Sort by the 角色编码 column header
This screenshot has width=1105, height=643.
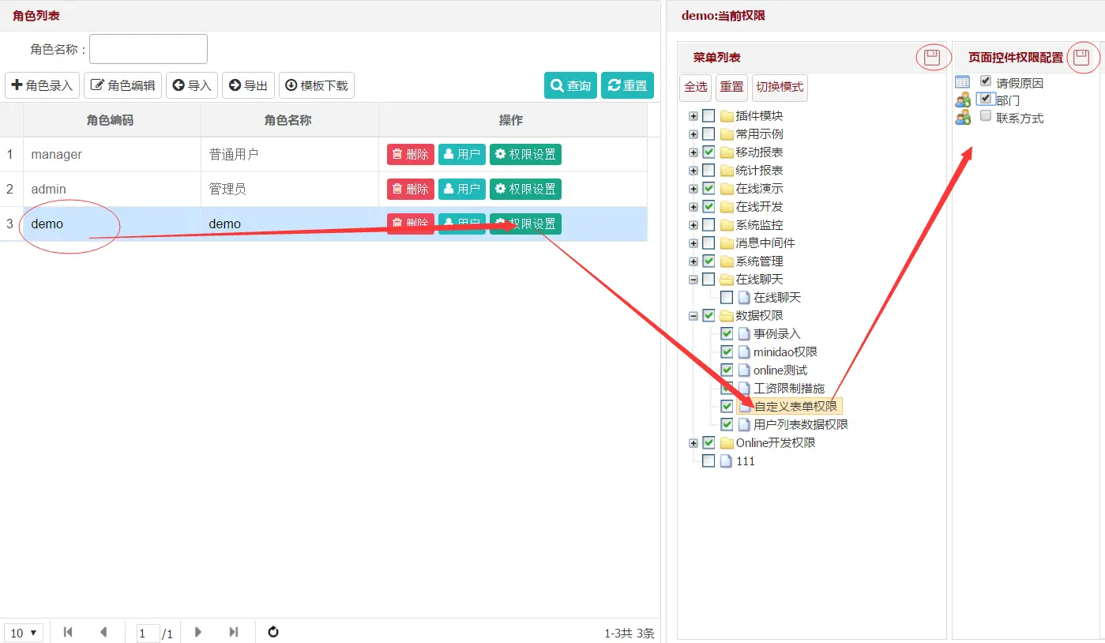tap(112, 120)
